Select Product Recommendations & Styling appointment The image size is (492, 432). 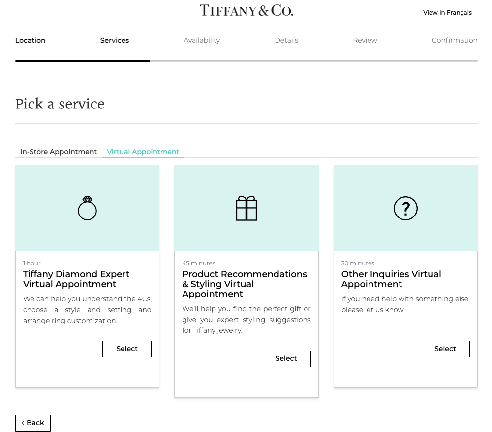286,359
